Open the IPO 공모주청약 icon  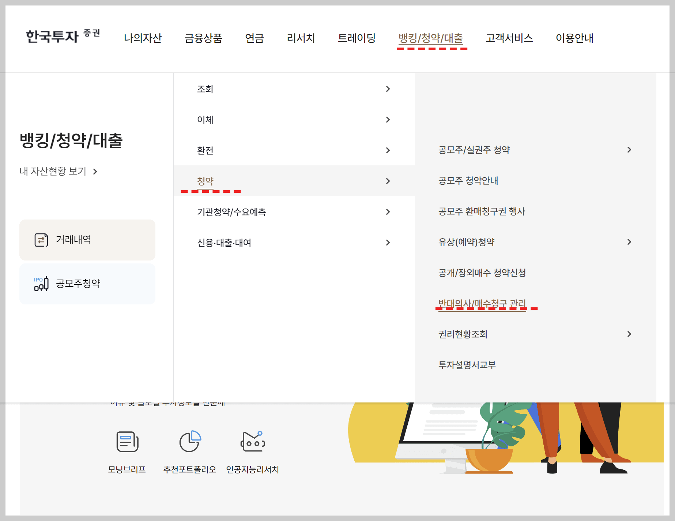coord(41,284)
